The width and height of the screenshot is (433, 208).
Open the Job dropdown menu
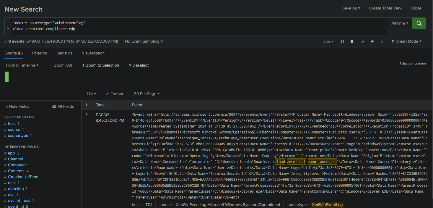pyautogui.click(x=328, y=41)
